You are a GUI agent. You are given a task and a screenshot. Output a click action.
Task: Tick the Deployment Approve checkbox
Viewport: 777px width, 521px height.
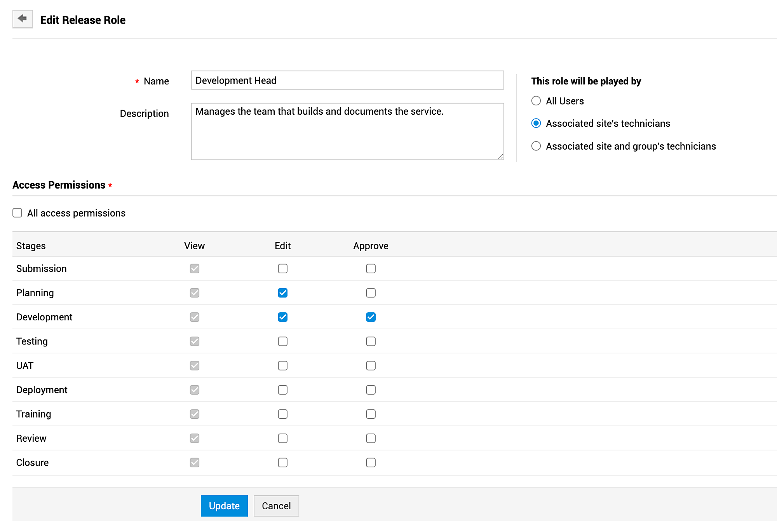pyautogui.click(x=371, y=390)
